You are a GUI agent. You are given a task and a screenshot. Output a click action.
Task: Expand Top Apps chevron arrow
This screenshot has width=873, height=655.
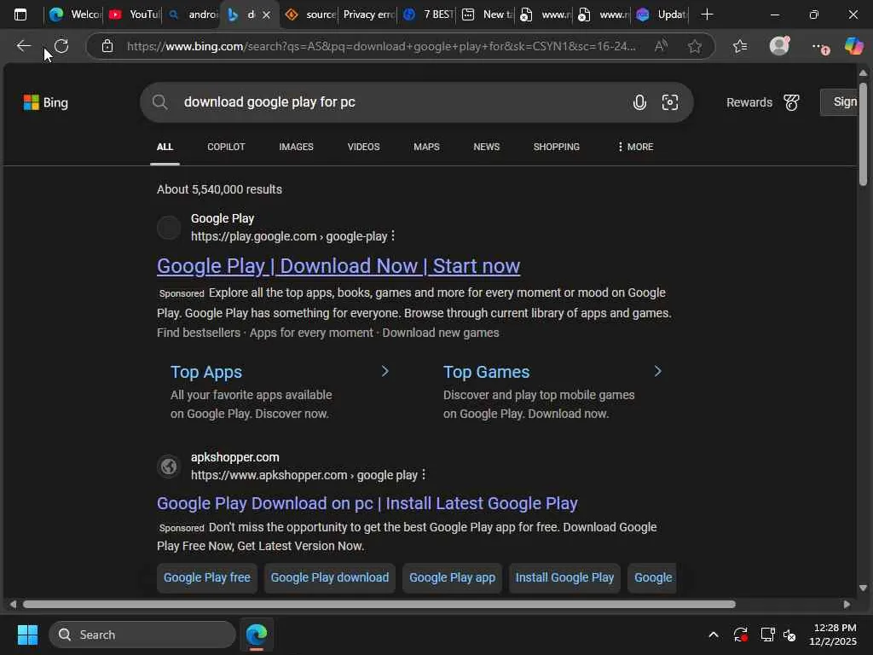click(384, 371)
